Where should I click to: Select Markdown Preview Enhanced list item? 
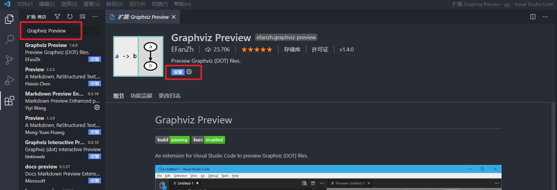click(62, 101)
